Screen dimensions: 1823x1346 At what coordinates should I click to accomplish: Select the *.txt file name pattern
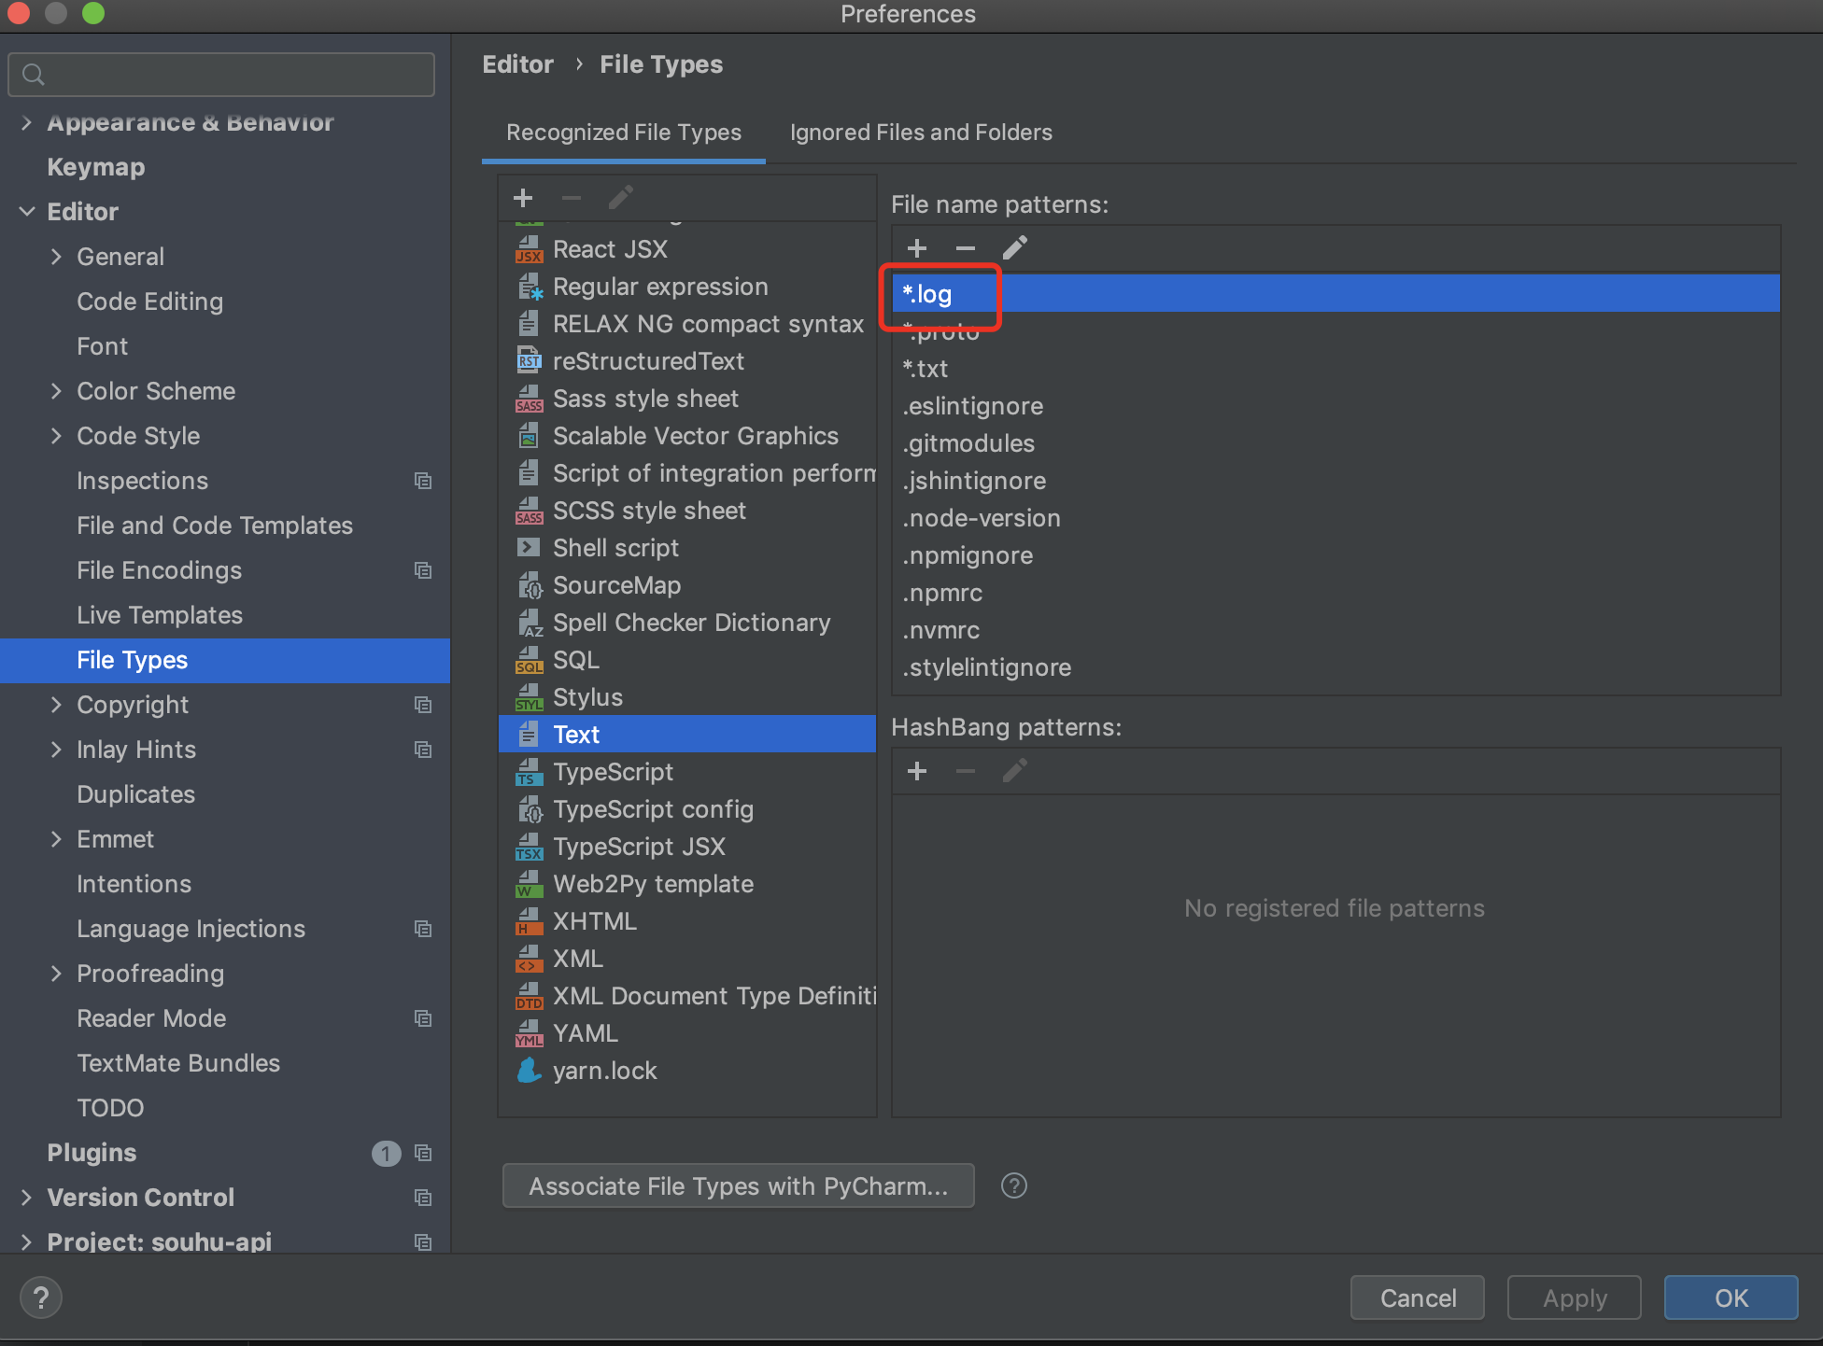coord(926,369)
